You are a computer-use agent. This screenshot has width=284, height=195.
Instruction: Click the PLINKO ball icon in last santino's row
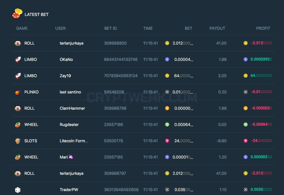(17, 92)
